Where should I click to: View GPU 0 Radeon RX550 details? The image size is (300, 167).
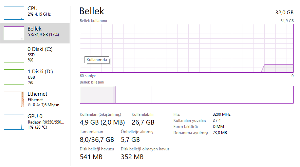(x=45, y=122)
